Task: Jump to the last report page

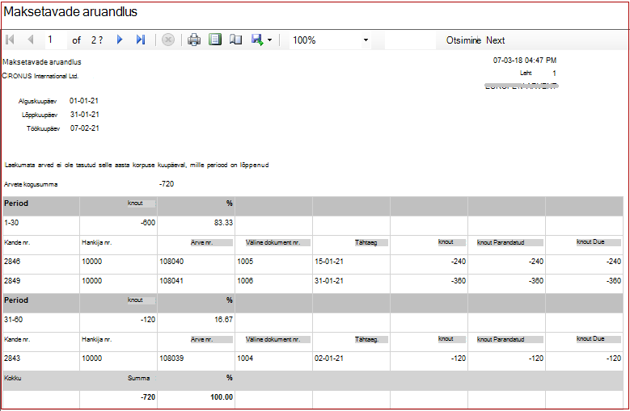Action: click(140, 40)
